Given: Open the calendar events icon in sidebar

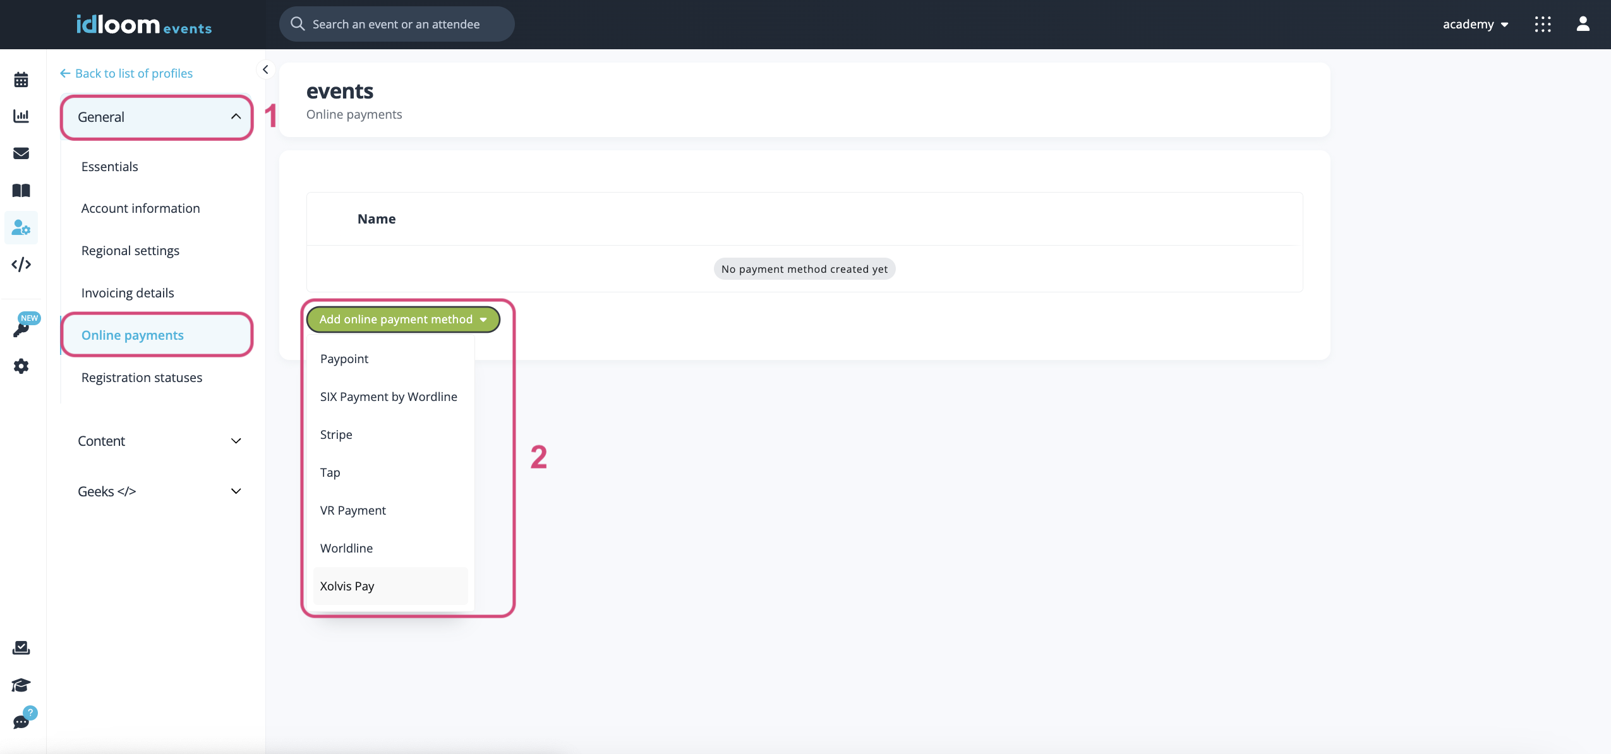Looking at the screenshot, I should tap(21, 80).
